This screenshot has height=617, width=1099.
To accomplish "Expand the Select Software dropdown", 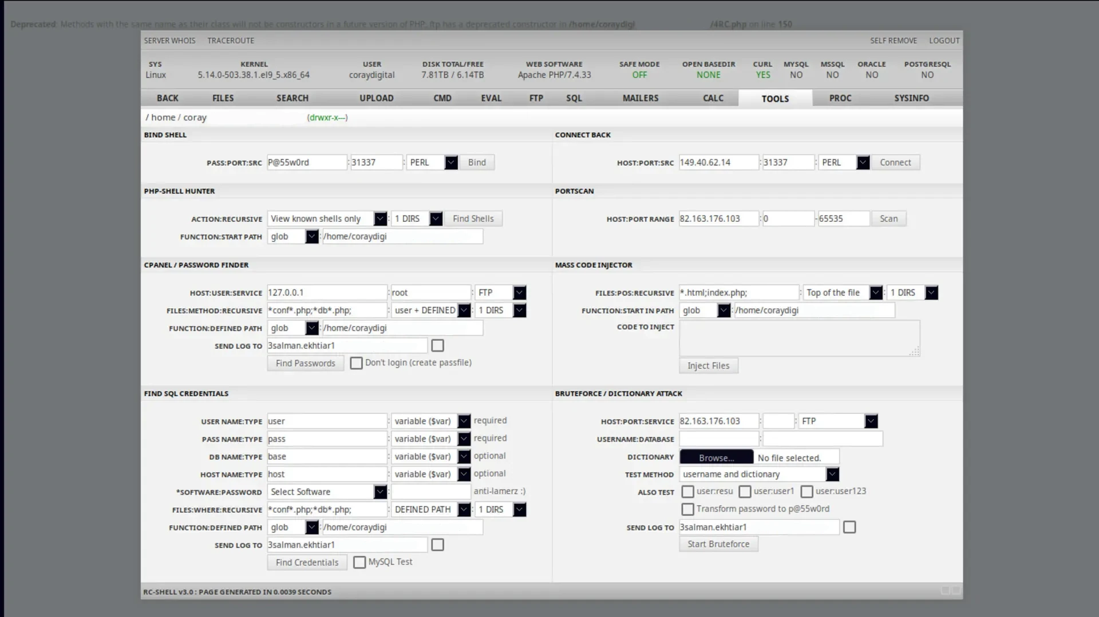I will coord(327,492).
